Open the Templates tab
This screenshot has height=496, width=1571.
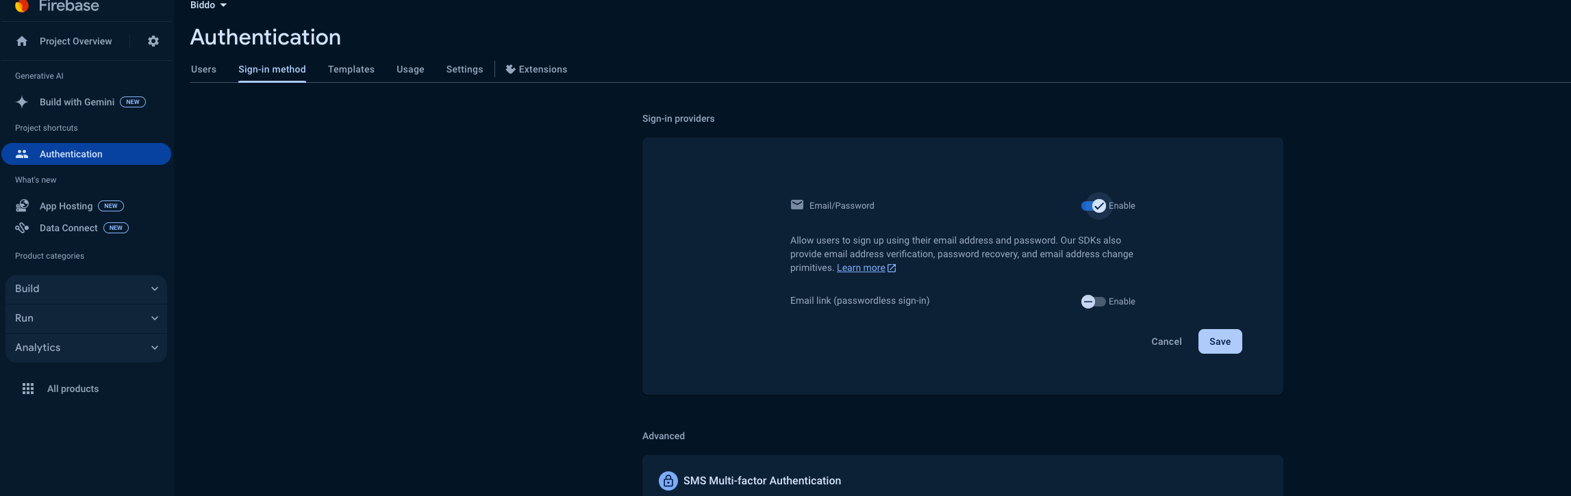351,69
